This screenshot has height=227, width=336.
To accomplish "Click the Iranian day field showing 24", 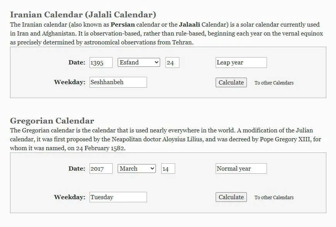I will pyautogui.click(x=172, y=63).
